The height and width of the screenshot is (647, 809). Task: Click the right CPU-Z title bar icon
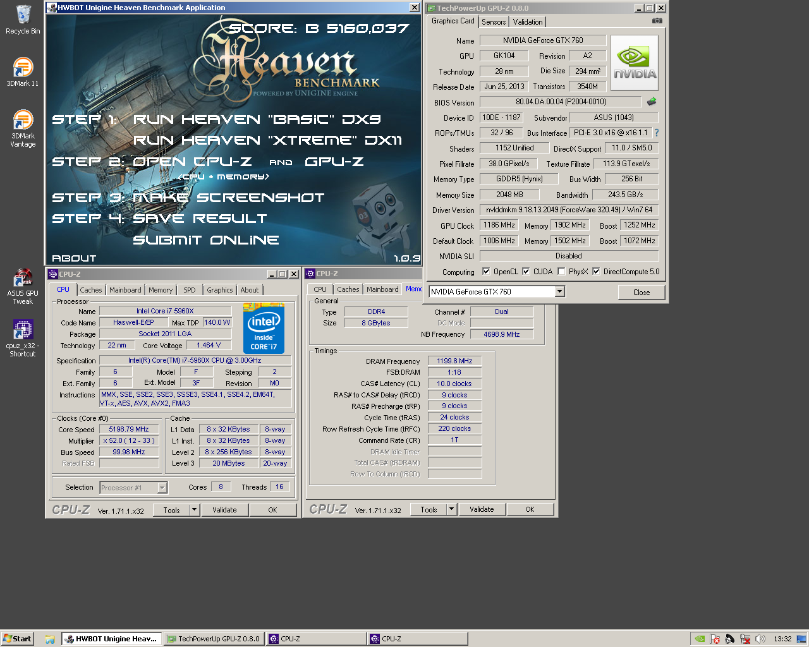click(x=310, y=274)
